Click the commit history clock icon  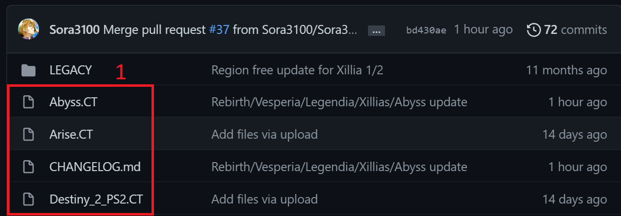[534, 30]
